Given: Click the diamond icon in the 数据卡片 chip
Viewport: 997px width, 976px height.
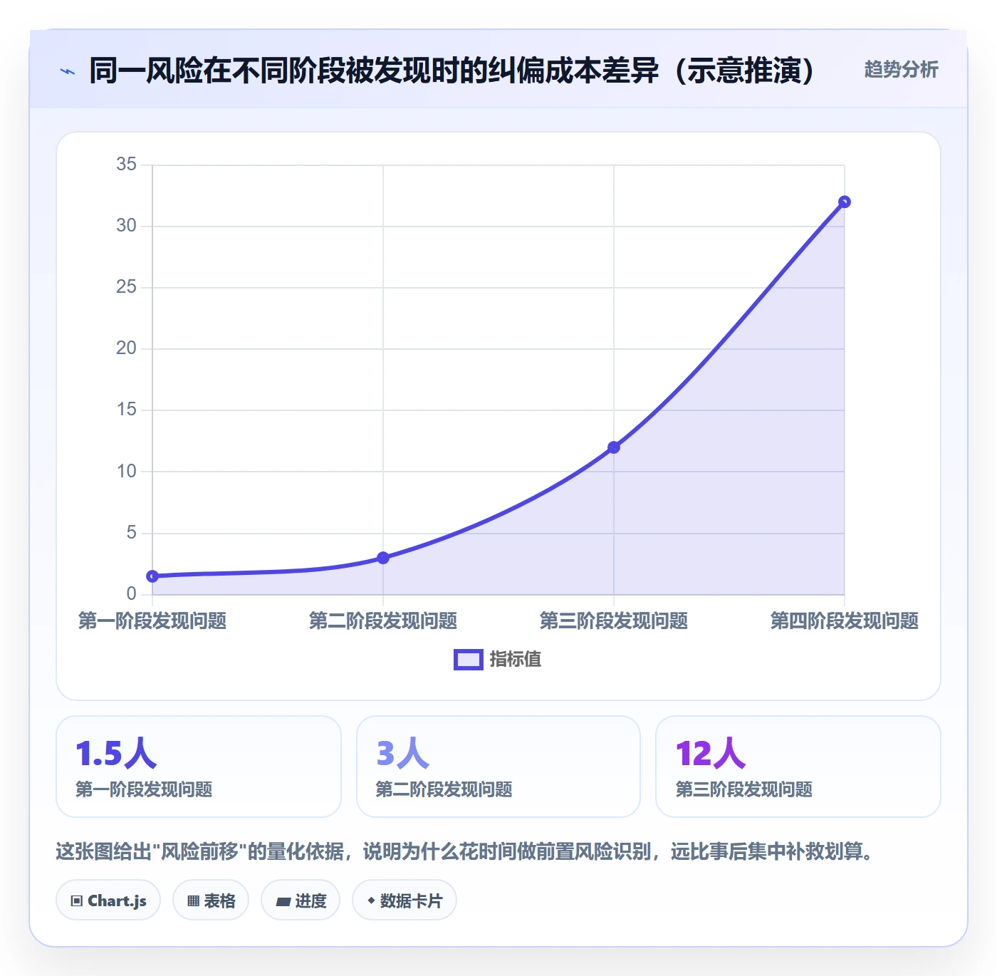Looking at the screenshot, I should tap(371, 900).
